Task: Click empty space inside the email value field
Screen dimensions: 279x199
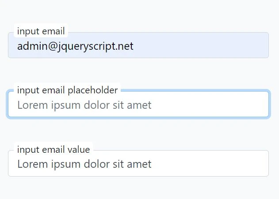Action: (212, 164)
